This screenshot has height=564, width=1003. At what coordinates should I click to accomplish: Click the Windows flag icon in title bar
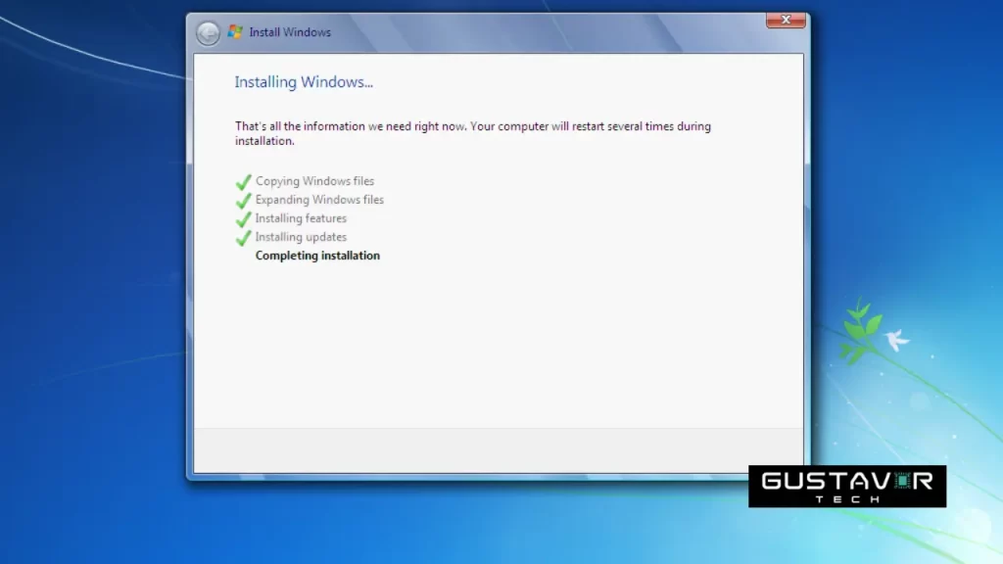[234, 31]
